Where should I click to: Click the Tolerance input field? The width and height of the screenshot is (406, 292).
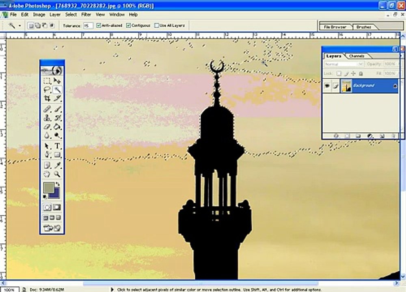[x=88, y=25]
